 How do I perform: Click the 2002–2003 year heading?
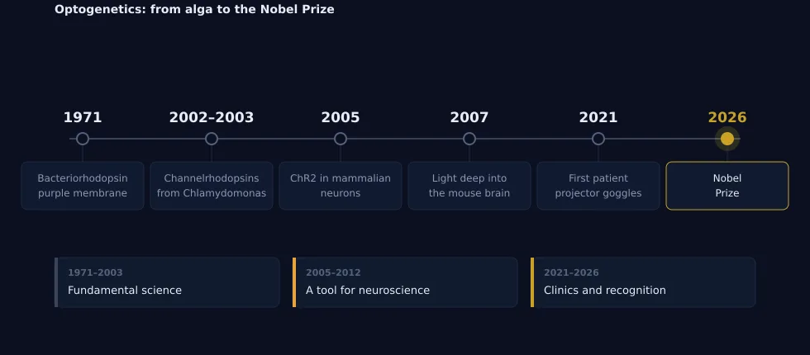(212, 117)
